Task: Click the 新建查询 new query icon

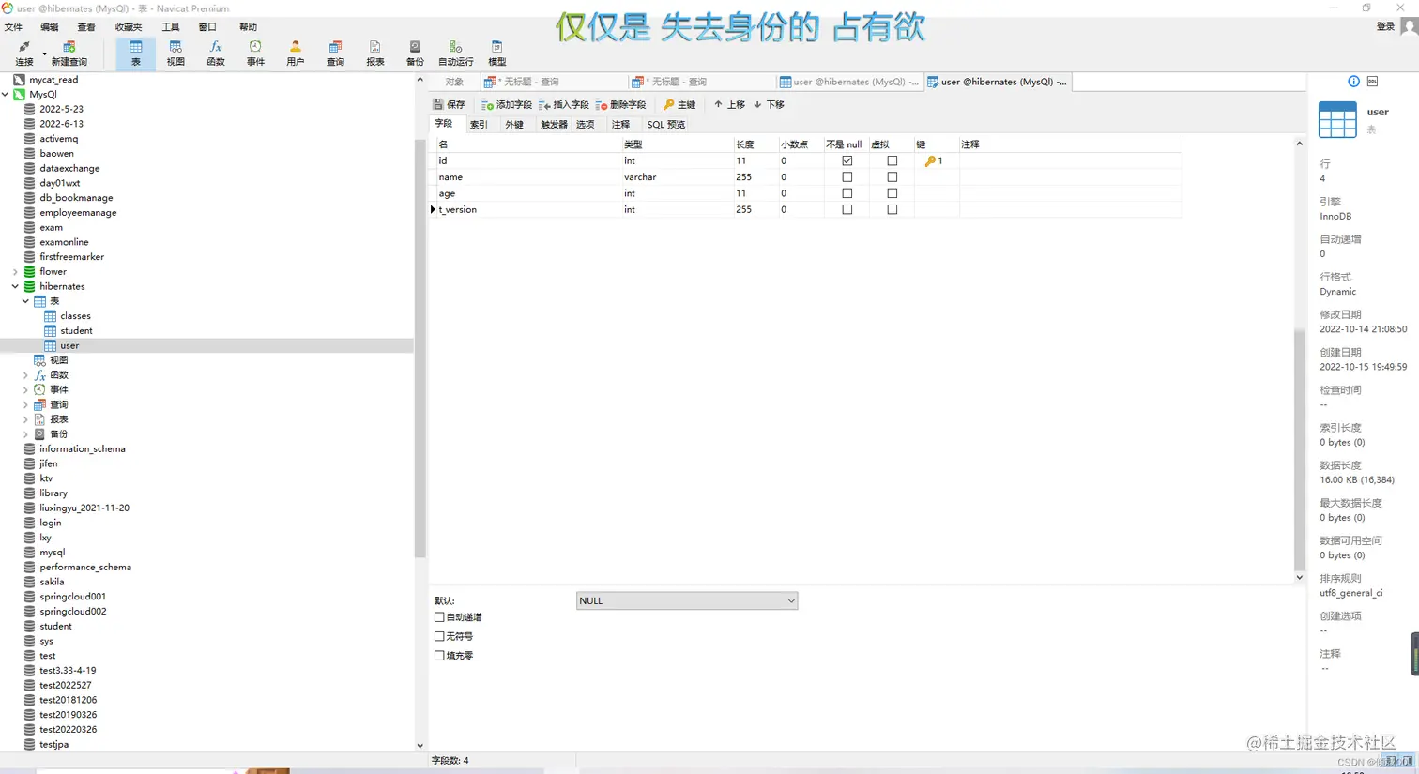Action: coord(69,53)
